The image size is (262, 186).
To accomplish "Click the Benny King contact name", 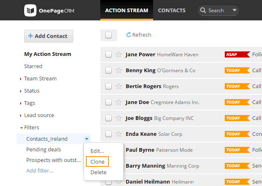I will point(140,71).
